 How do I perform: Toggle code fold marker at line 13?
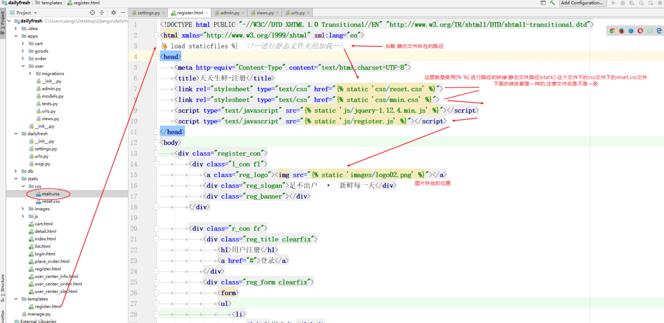[x=156, y=153]
